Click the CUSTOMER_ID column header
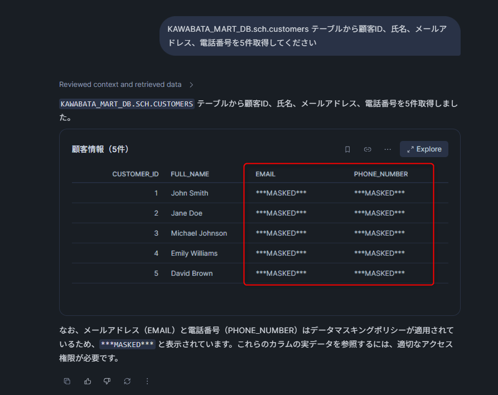The height and width of the screenshot is (395, 498). pos(136,174)
